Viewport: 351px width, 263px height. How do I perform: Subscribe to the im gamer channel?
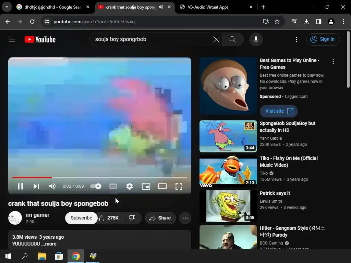click(x=81, y=218)
